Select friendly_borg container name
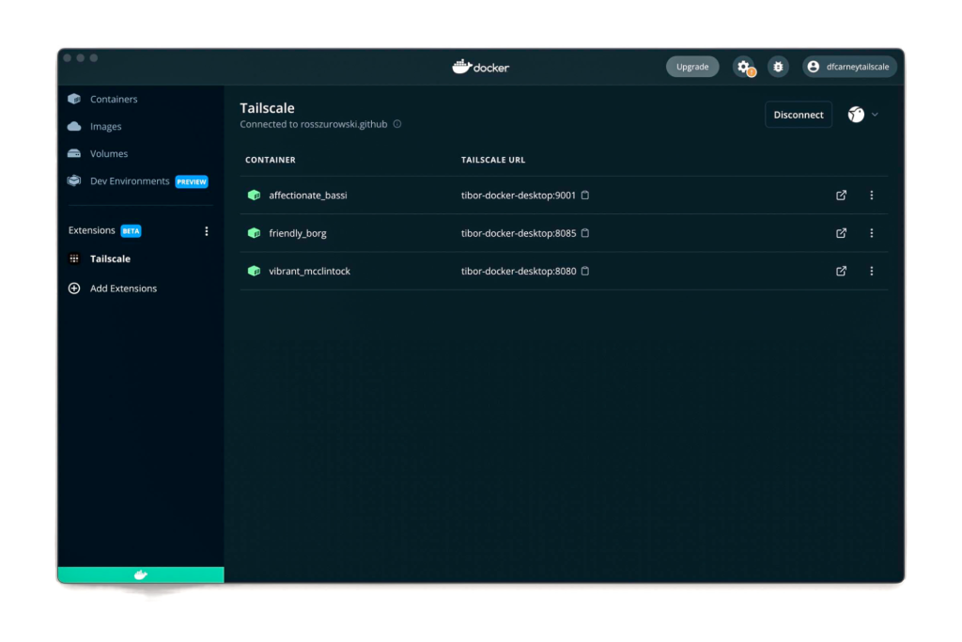 click(x=298, y=233)
